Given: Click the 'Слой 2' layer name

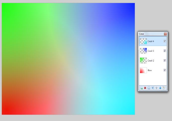Looking at the screenshot, I should click(151, 61).
